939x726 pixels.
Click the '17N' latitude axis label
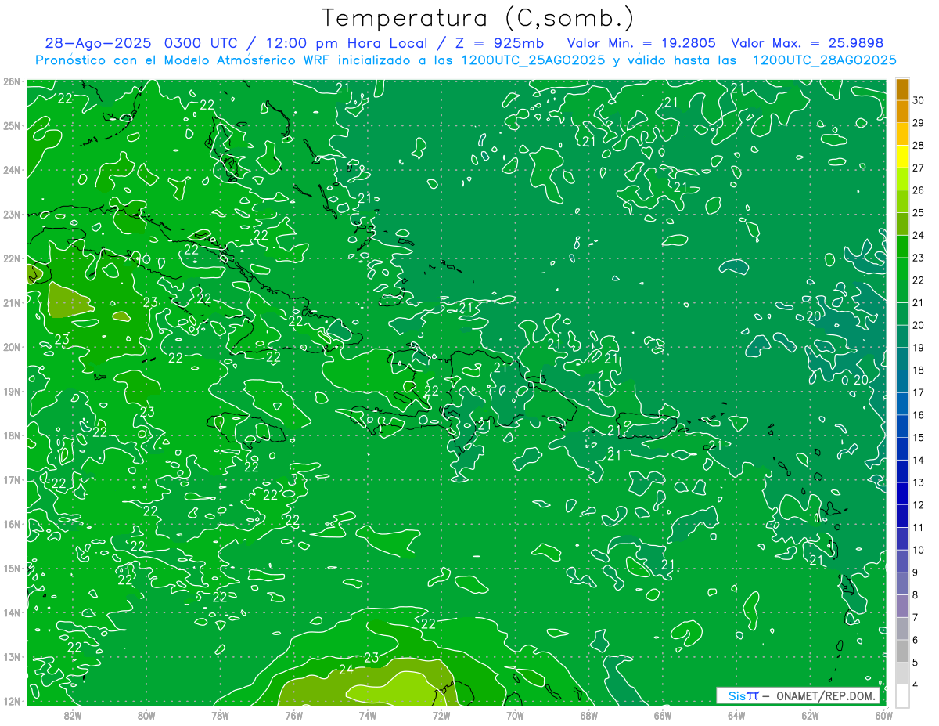click(12, 480)
